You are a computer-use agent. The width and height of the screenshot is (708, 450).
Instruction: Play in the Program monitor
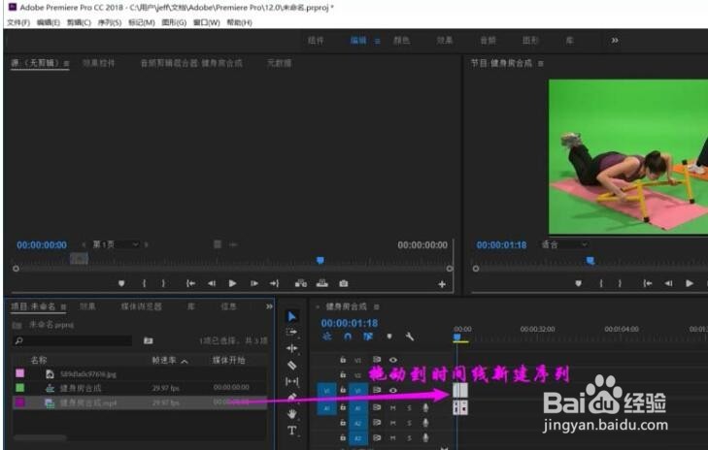pos(689,283)
